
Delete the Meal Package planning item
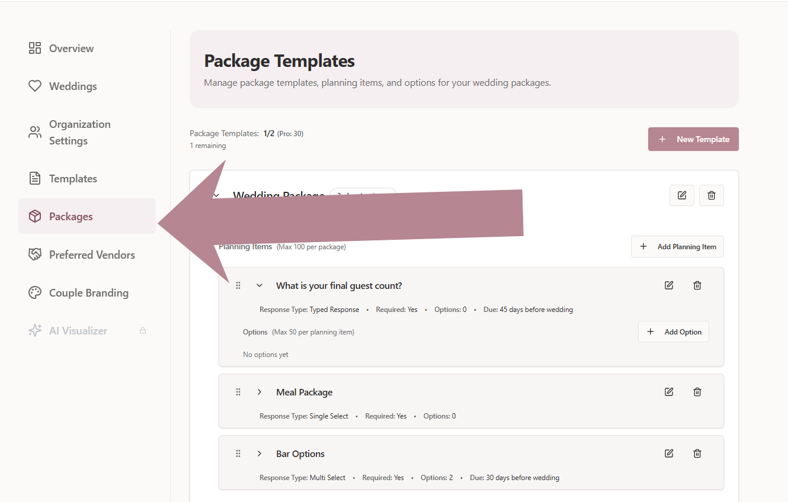click(x=697, y=392)
